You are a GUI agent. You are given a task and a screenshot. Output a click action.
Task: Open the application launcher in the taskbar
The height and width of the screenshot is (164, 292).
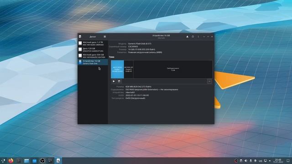pos(3,161)
